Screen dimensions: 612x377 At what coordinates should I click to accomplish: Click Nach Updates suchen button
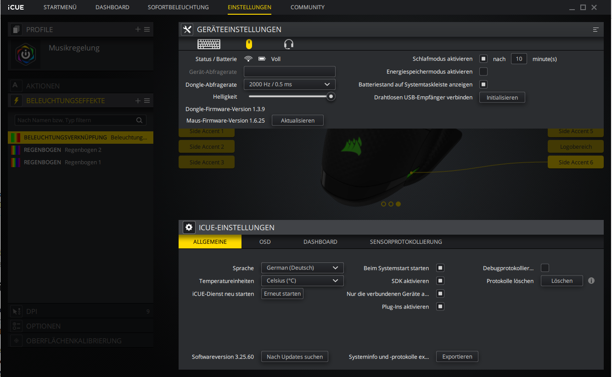295,356
